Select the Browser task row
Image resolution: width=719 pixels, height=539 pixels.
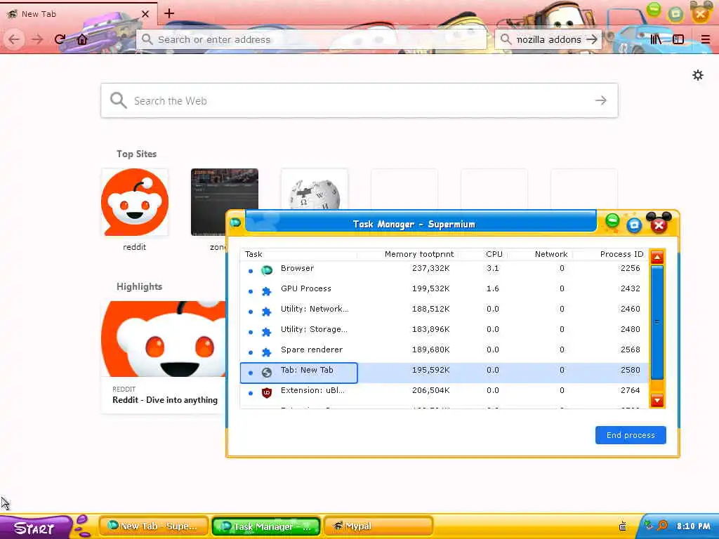pos(444,270)
